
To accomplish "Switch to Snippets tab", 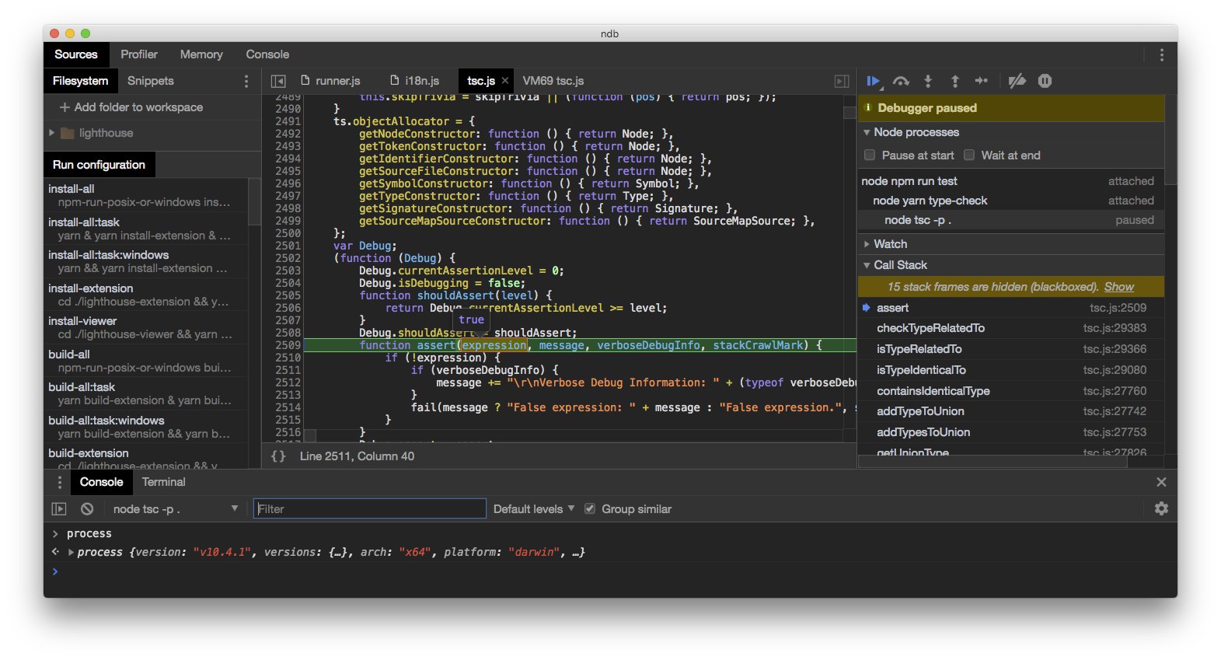I will 151,81.
